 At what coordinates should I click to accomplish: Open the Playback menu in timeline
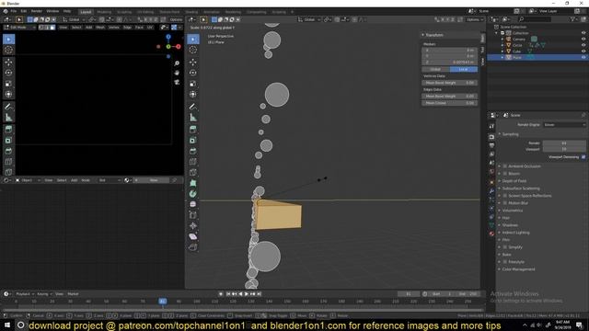point(25,294)
